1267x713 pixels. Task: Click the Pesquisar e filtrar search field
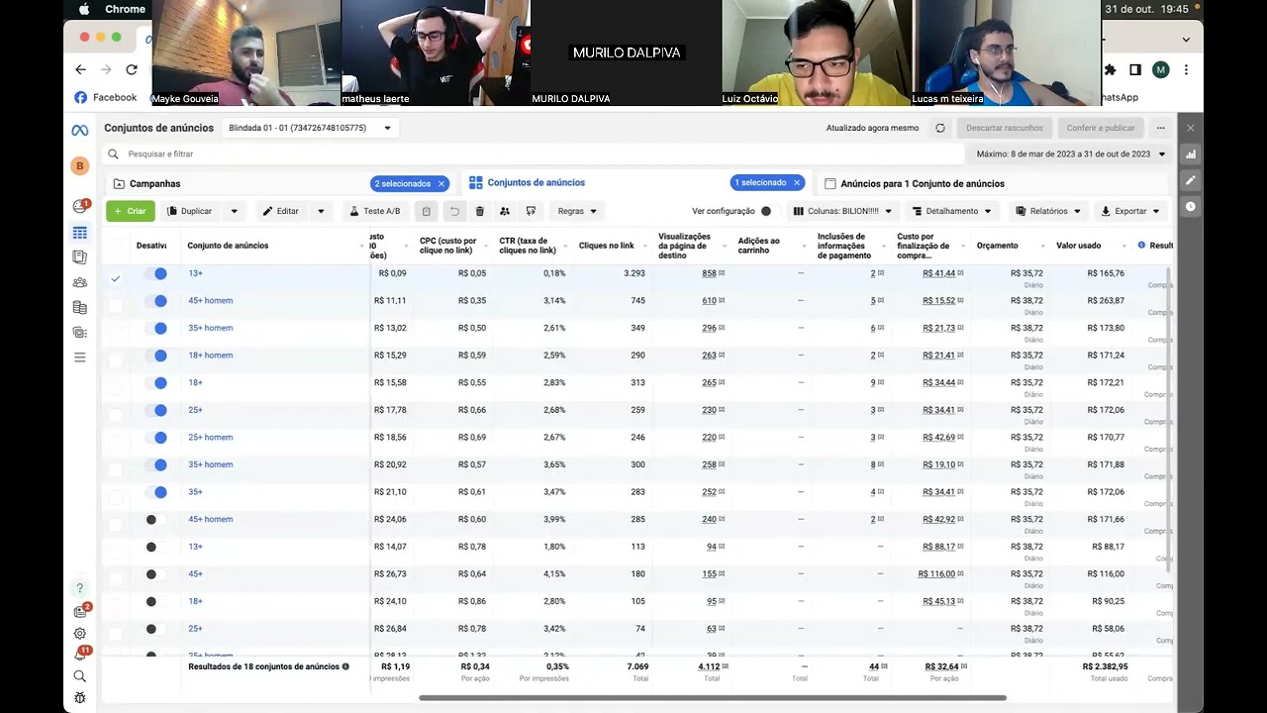(535, 154)
